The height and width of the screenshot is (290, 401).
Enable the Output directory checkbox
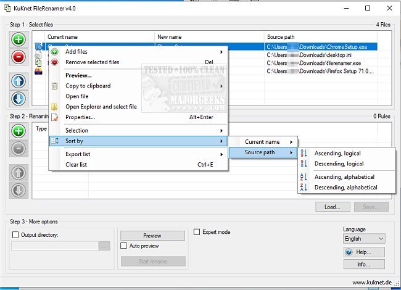[15, 234]
